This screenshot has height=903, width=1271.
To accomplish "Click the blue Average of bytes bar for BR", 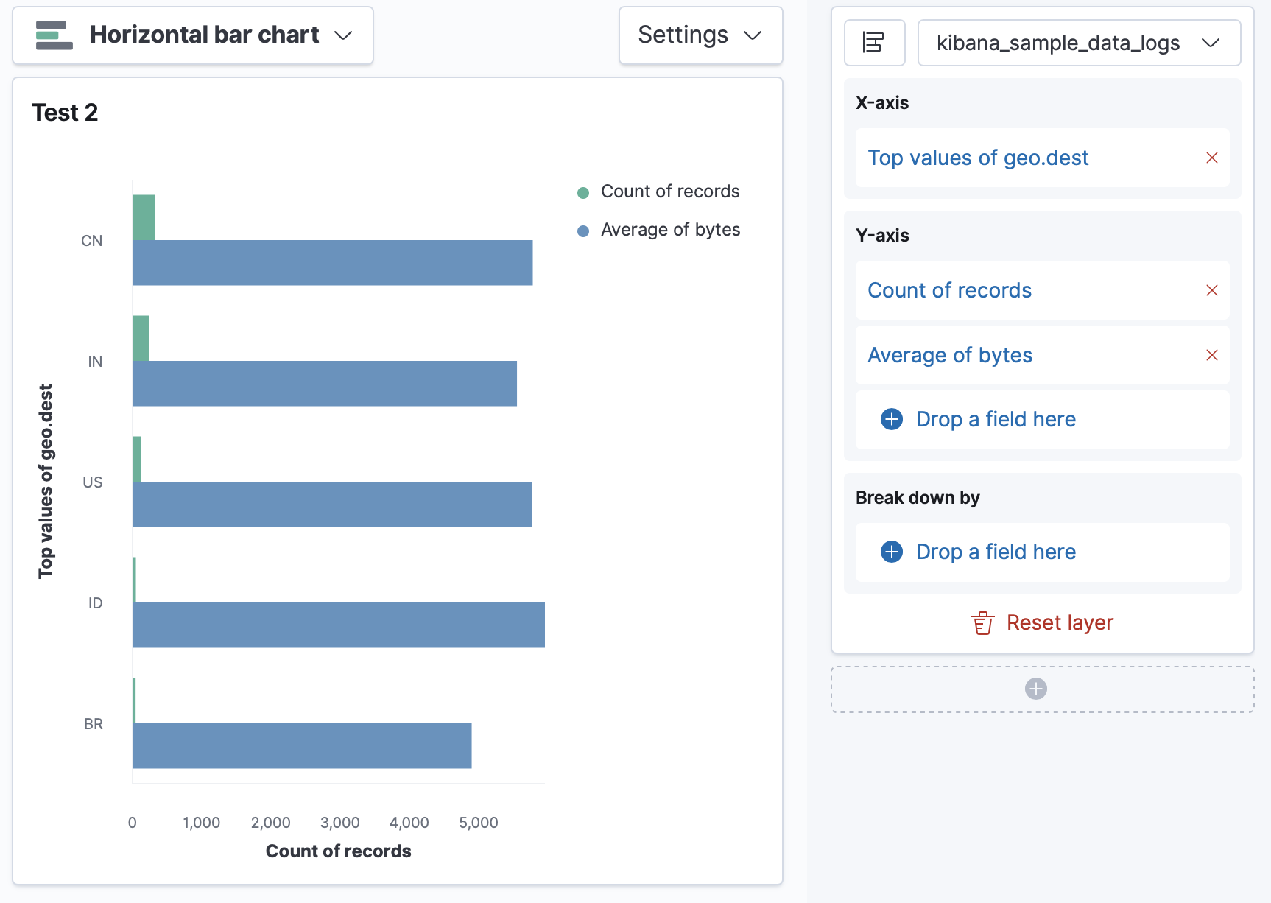I will click(302, 746).
